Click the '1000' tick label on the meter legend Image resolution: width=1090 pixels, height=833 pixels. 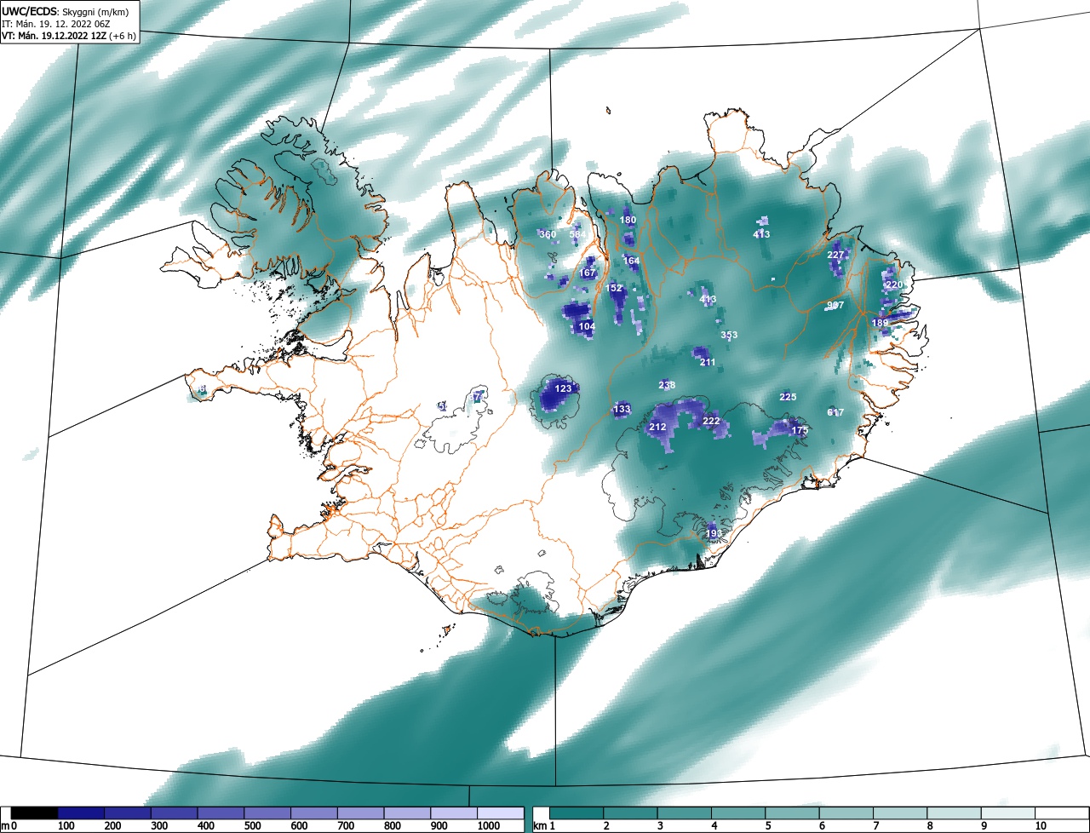coord(489,826)
